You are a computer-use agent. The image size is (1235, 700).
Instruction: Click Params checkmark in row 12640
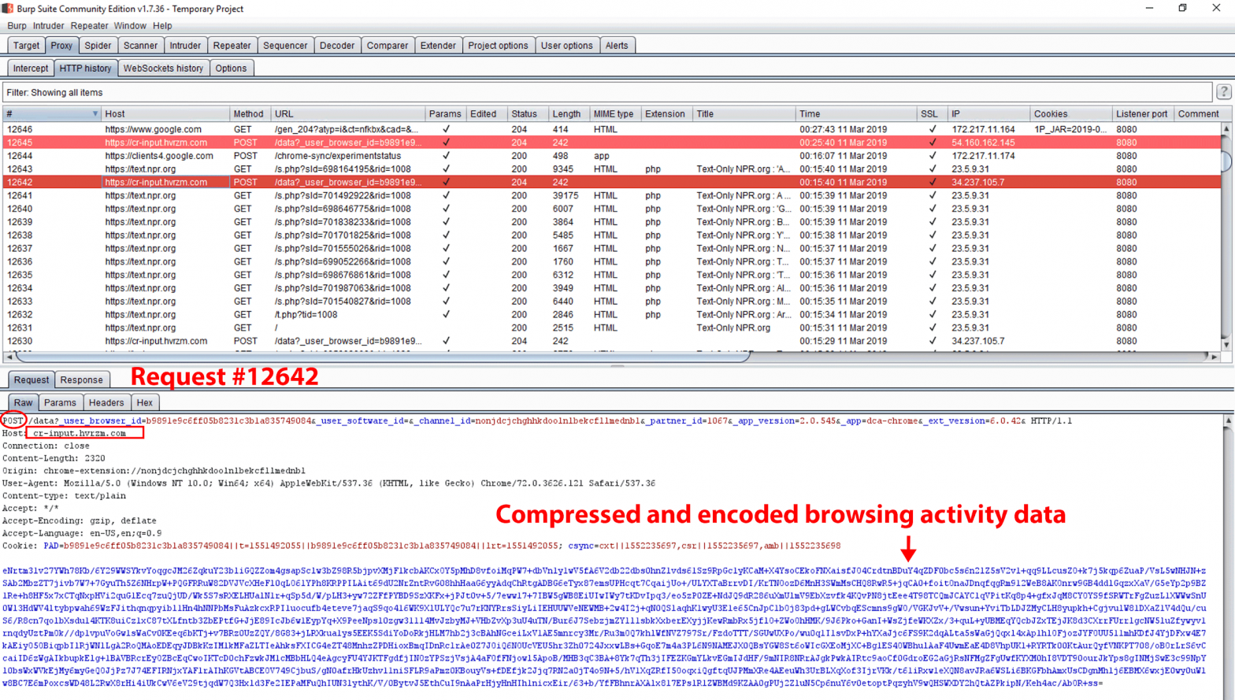(x=446, y=209)
